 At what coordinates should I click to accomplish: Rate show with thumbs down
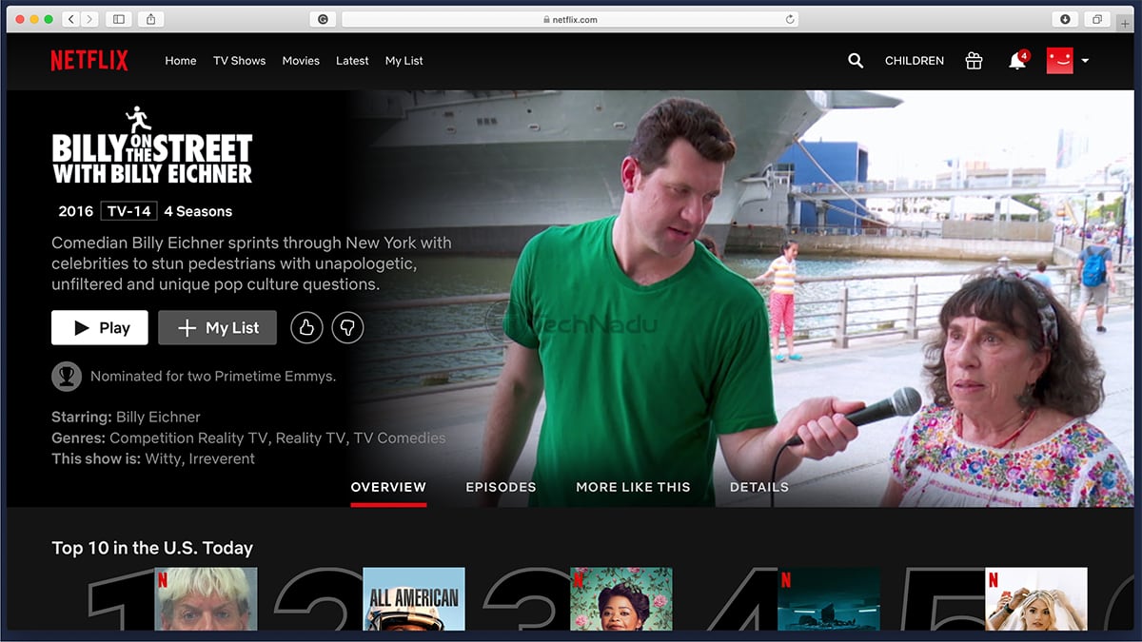347,328
